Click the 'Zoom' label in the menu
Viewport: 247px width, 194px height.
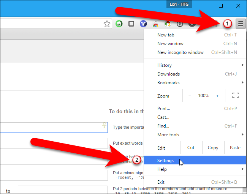tap(163, 96)
